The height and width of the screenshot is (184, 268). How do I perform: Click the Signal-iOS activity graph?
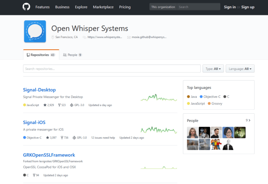pyautogui.click(x=159, y=130)
